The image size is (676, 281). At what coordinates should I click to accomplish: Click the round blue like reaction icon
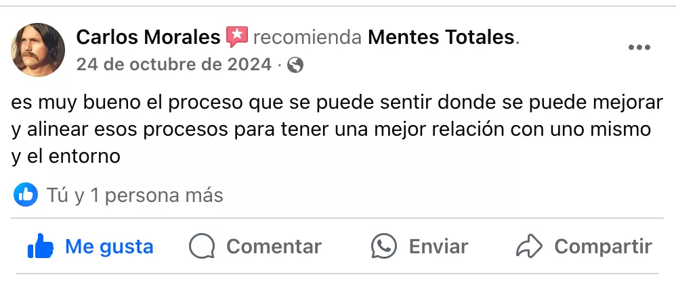(26, 196)
